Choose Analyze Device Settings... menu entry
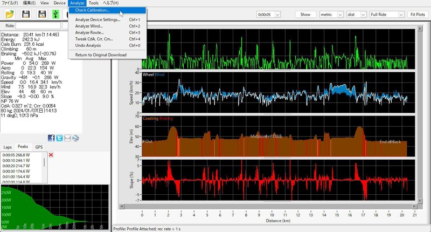The width and height of the screenshot is (431, 232). [x=107, y=19]
